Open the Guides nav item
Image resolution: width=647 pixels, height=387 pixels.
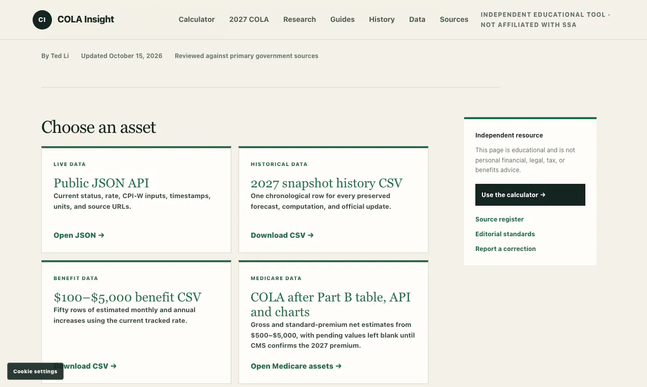tap(342, 19)
